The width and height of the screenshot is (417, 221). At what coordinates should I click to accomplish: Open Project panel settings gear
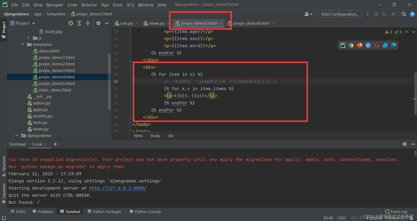click(x=98, y=23)
